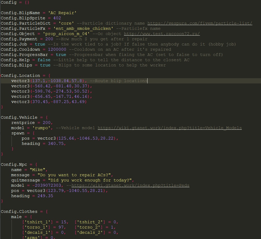
Task: Click the true value of Config.Job
Action: [x=40, y=44]
